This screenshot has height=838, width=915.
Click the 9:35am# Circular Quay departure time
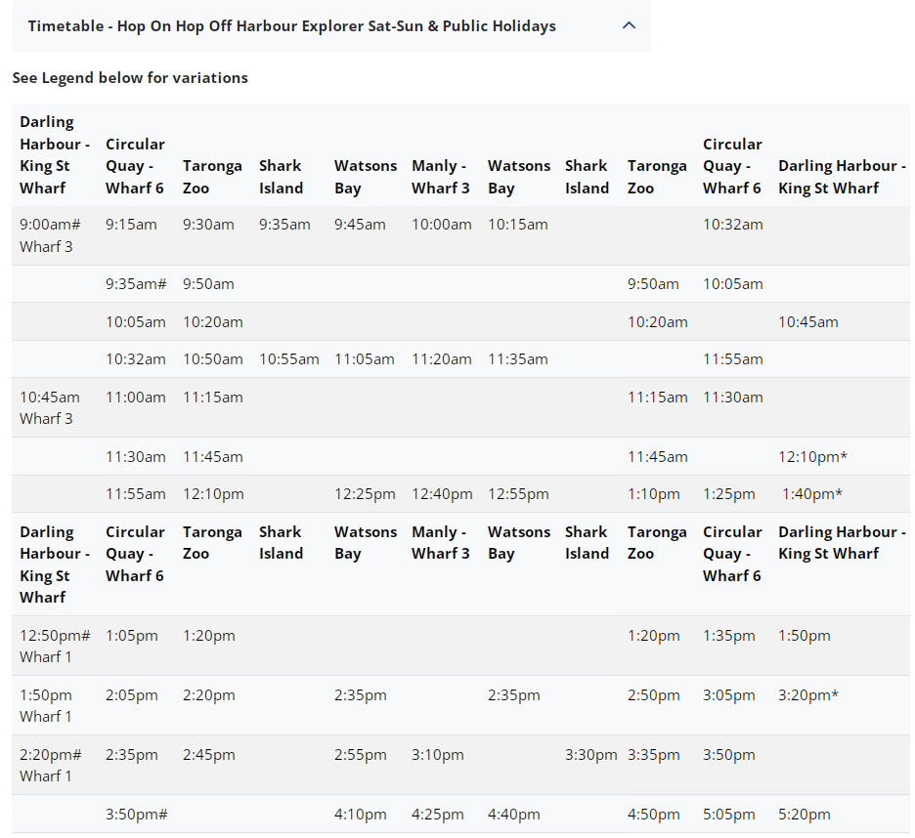pyautogui.click(x=136, y=284)
